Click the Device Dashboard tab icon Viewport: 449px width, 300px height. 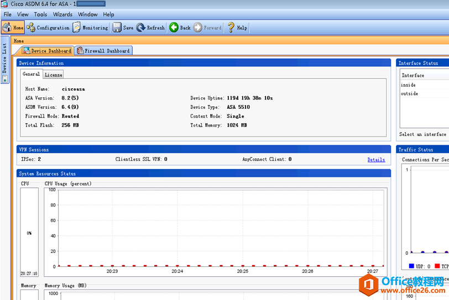[x=27, y=51]
